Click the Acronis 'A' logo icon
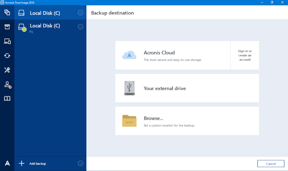This screenshot has height=171, width=288. pyautogui.click(x=7, y=163)
